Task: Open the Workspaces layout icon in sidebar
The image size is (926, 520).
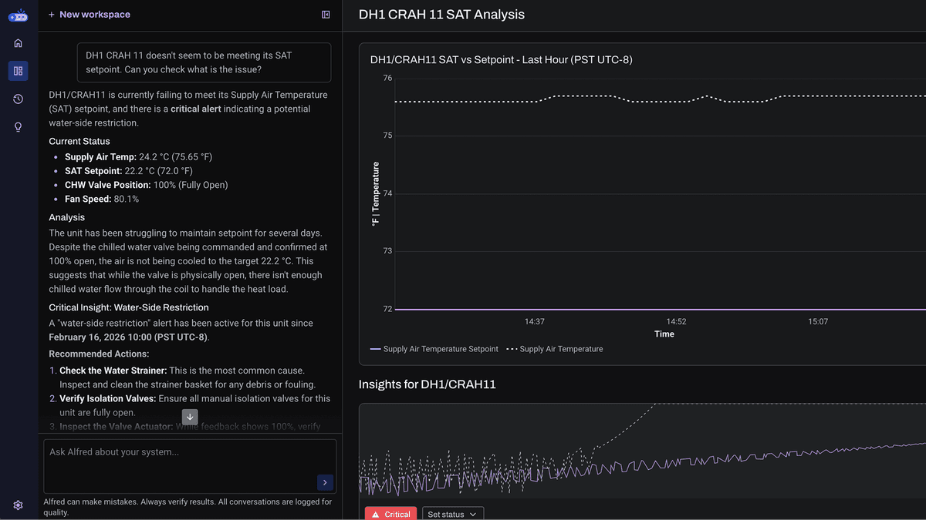Action: pyautogui.click(x=18, y=71)
